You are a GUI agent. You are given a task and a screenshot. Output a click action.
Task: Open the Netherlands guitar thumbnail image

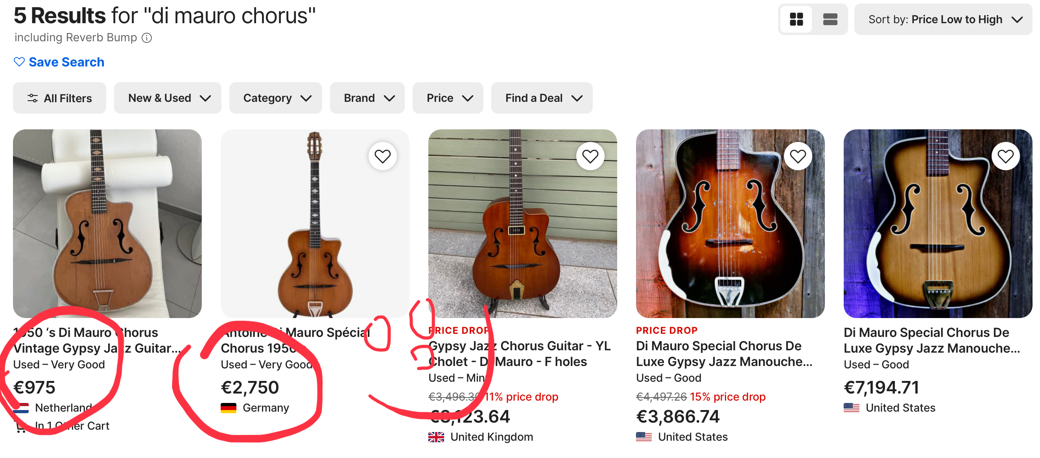click(107, 223)
